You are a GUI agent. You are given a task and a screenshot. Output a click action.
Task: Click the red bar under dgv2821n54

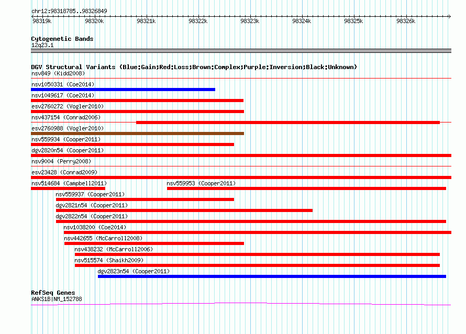pos(184,210)
